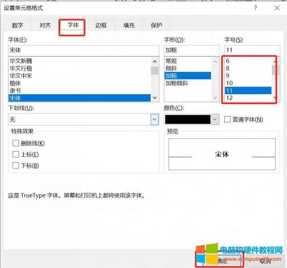Enable the 普通字体 checkbox
The height and width of the screenshot is (268, 287).
(x=228, y=119)
